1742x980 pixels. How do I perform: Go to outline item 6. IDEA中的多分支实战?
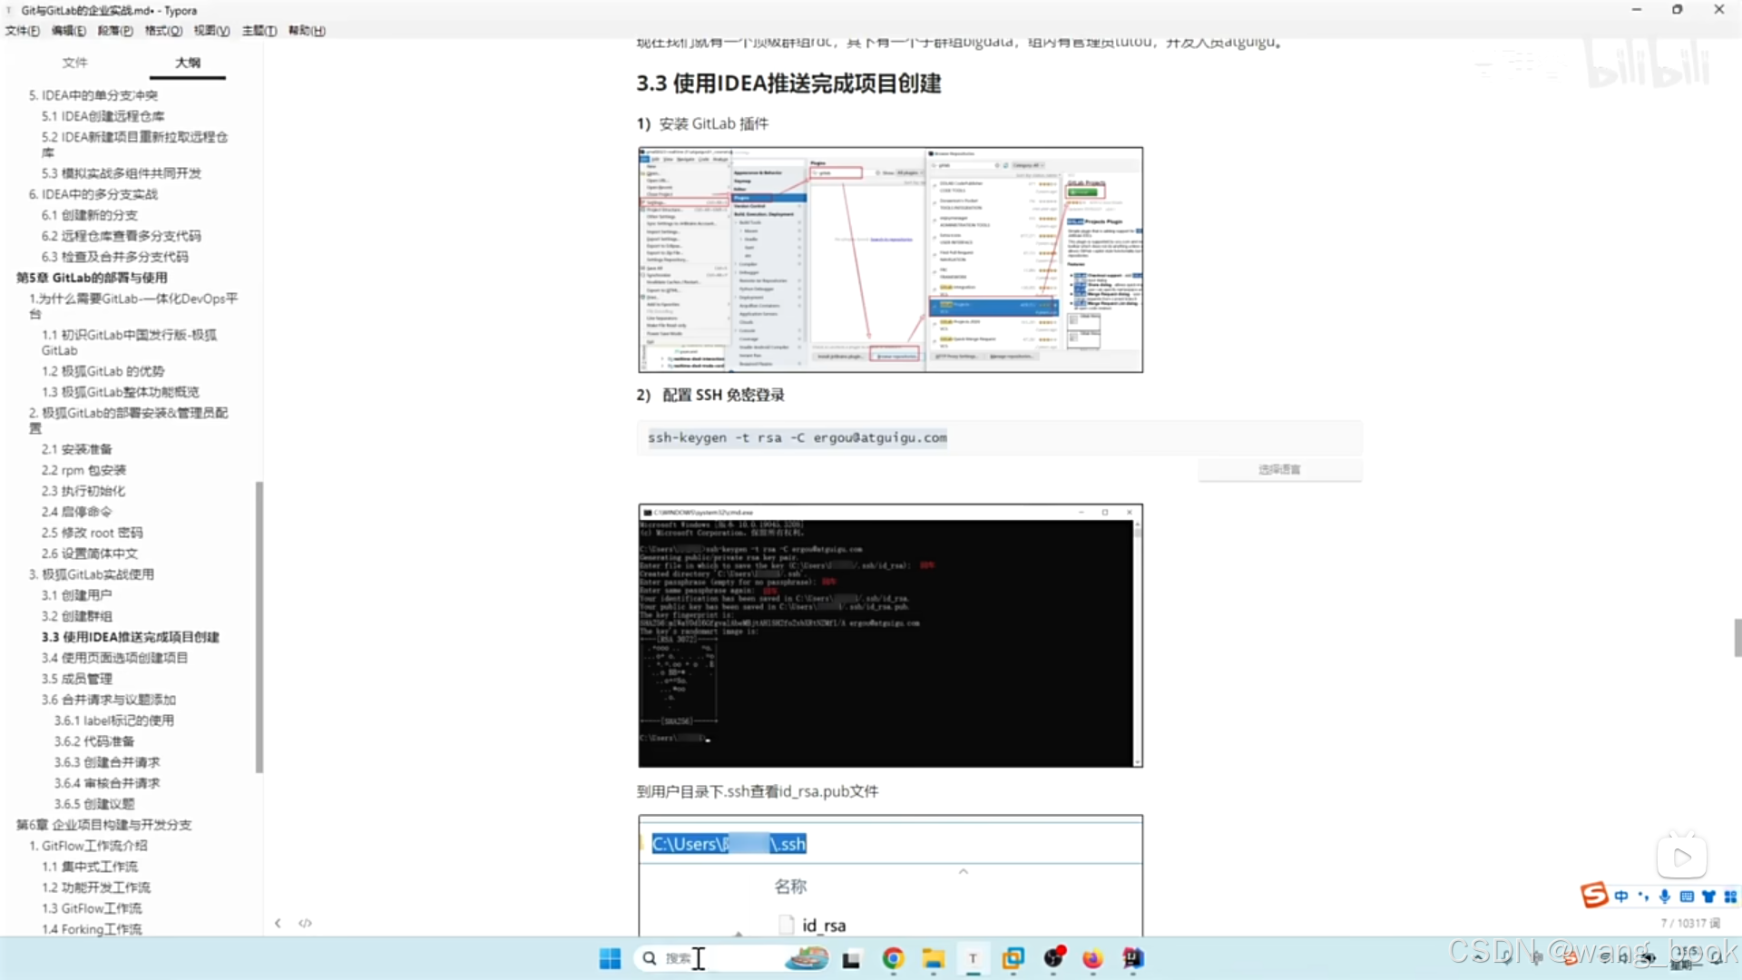coord(93,194)
